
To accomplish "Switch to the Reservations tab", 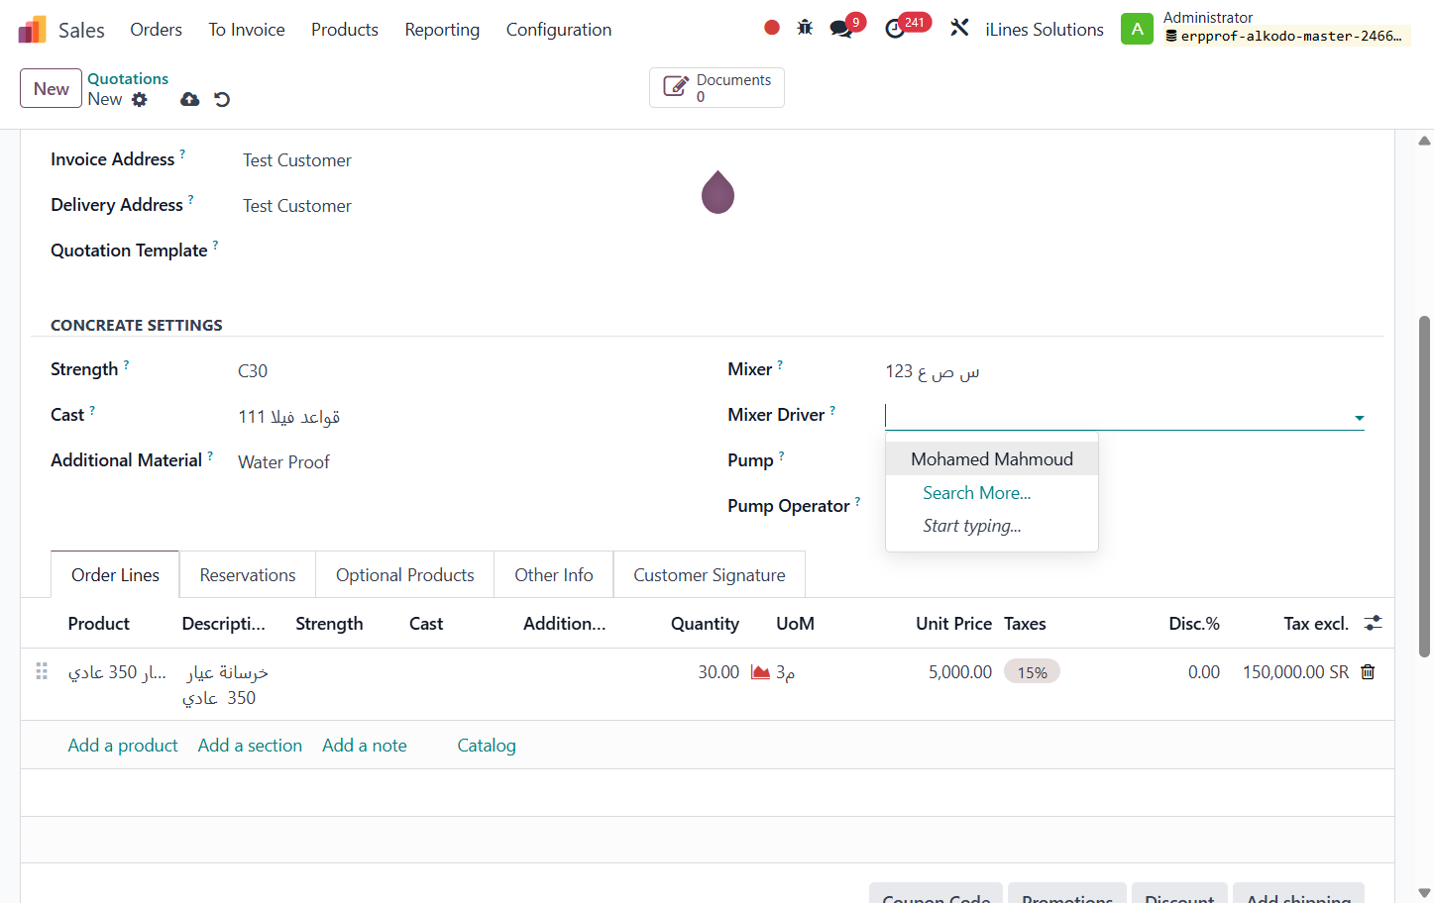I will [248, 575].
